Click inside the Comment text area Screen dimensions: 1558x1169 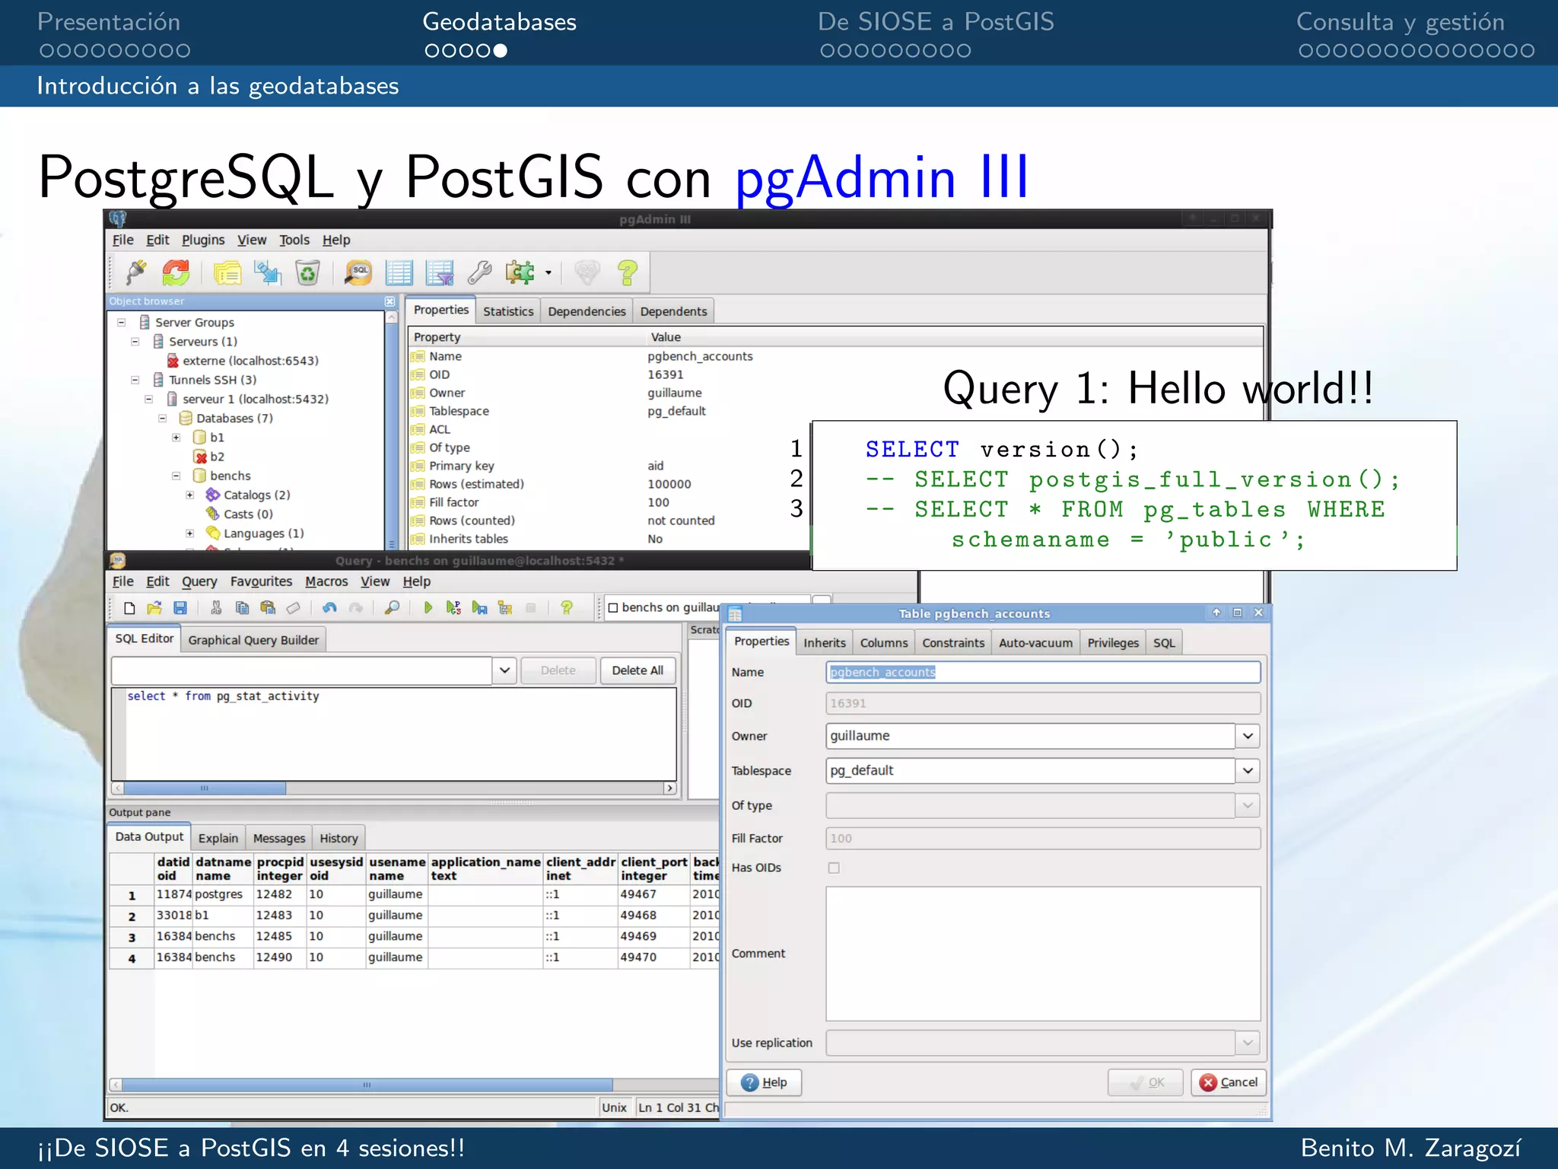1043,954
